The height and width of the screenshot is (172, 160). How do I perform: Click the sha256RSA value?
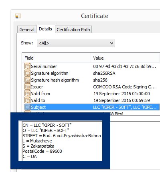(x=104, y=73)
